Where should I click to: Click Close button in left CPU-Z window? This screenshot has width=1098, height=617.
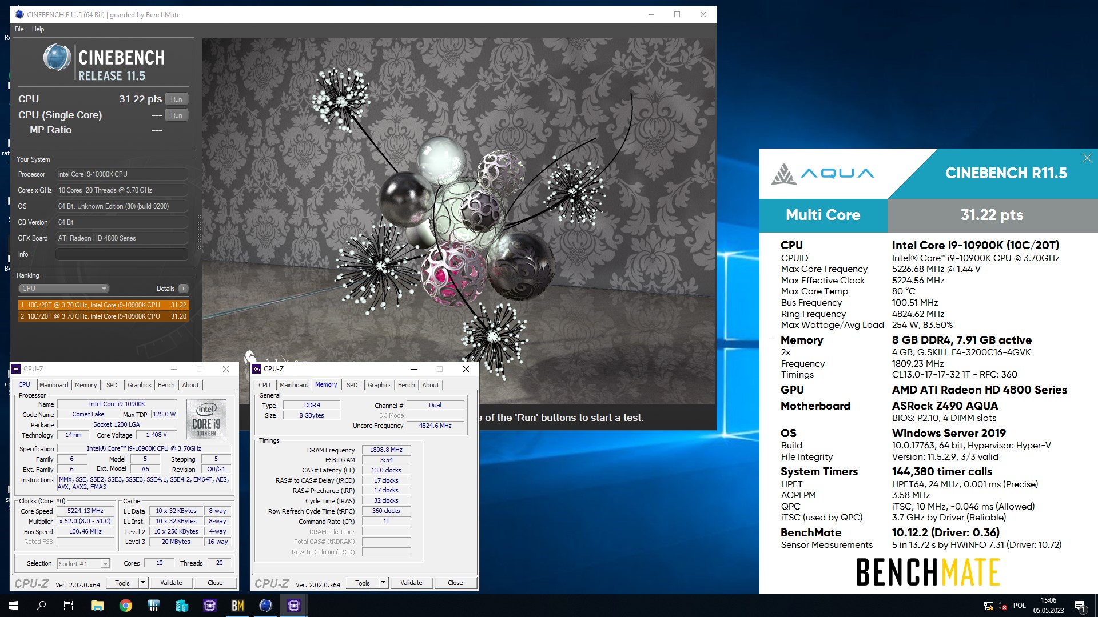pyautogui.click(x=215, y=583)
